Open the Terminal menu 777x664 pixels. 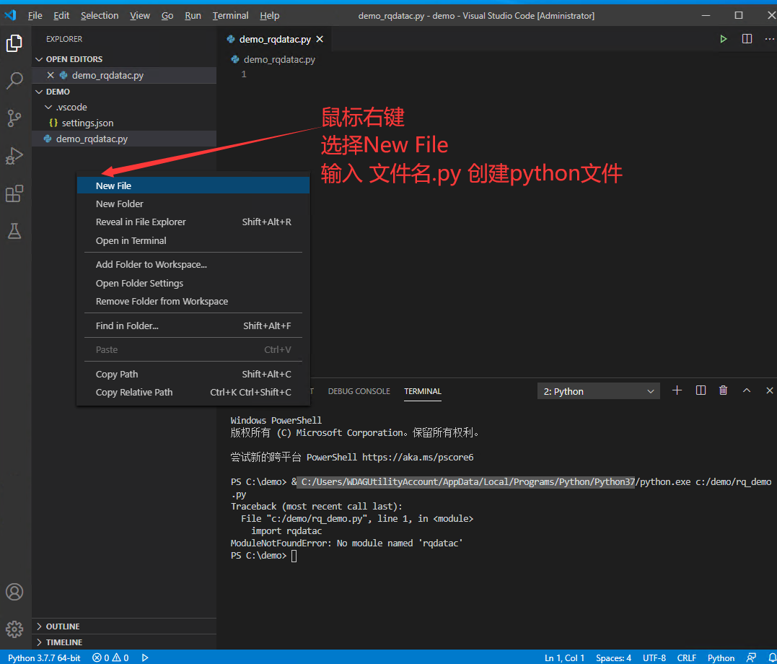click(x=230, y=15)
